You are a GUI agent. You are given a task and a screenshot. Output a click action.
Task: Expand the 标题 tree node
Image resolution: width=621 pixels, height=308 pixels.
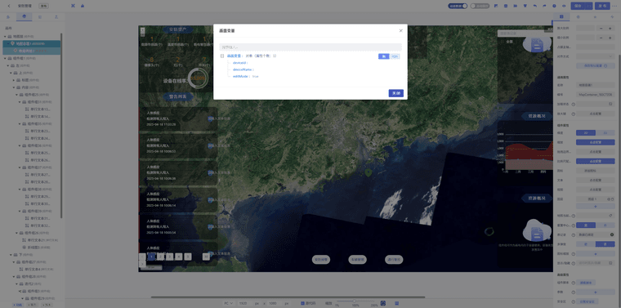pos(14,80)
